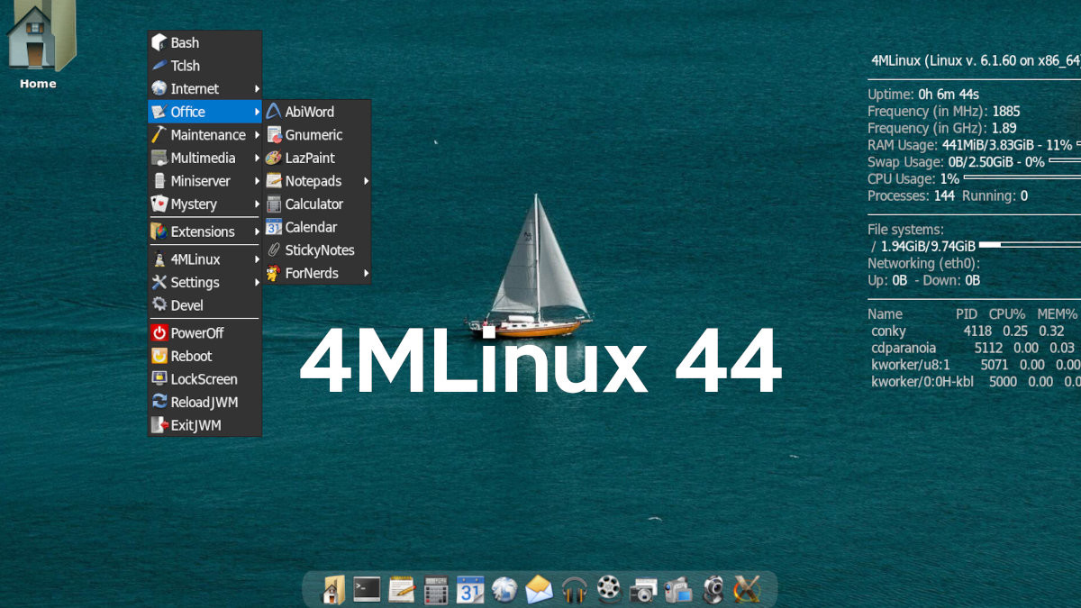Launch the camera screenshot tool in dock
1081x608 pixels.
click(x=643, y=590)
